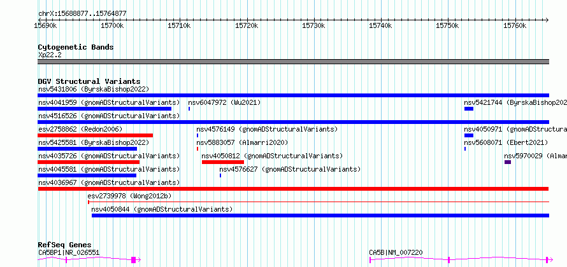Click the 15700k ruler position label
The image size is (567, 267).
click(x=112, y=25)
